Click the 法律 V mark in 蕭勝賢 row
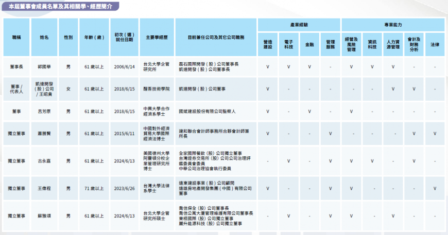The width and height of the screenshot is (448, 235). pyautogui.click(x=435, y=134)
